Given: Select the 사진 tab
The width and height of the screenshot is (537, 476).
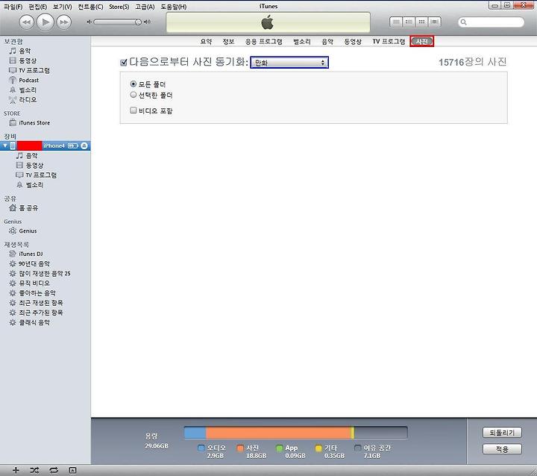Looking at the screenshot, I should (x=422, y=42).
